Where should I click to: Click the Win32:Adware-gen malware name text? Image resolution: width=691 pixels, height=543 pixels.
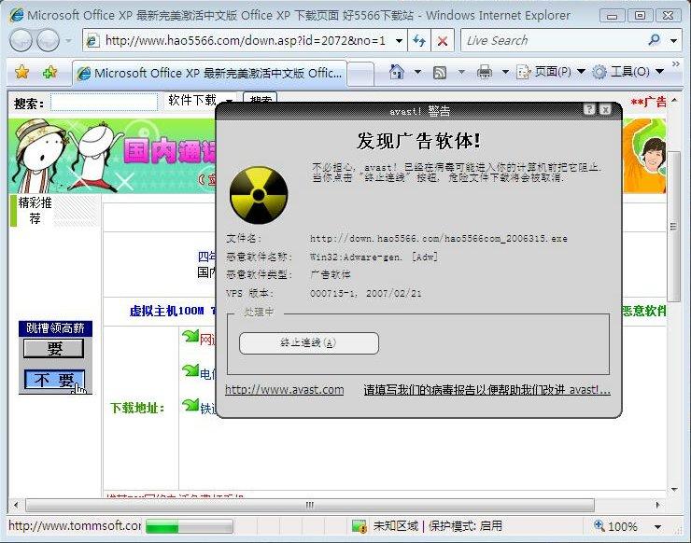click(374, 257)
